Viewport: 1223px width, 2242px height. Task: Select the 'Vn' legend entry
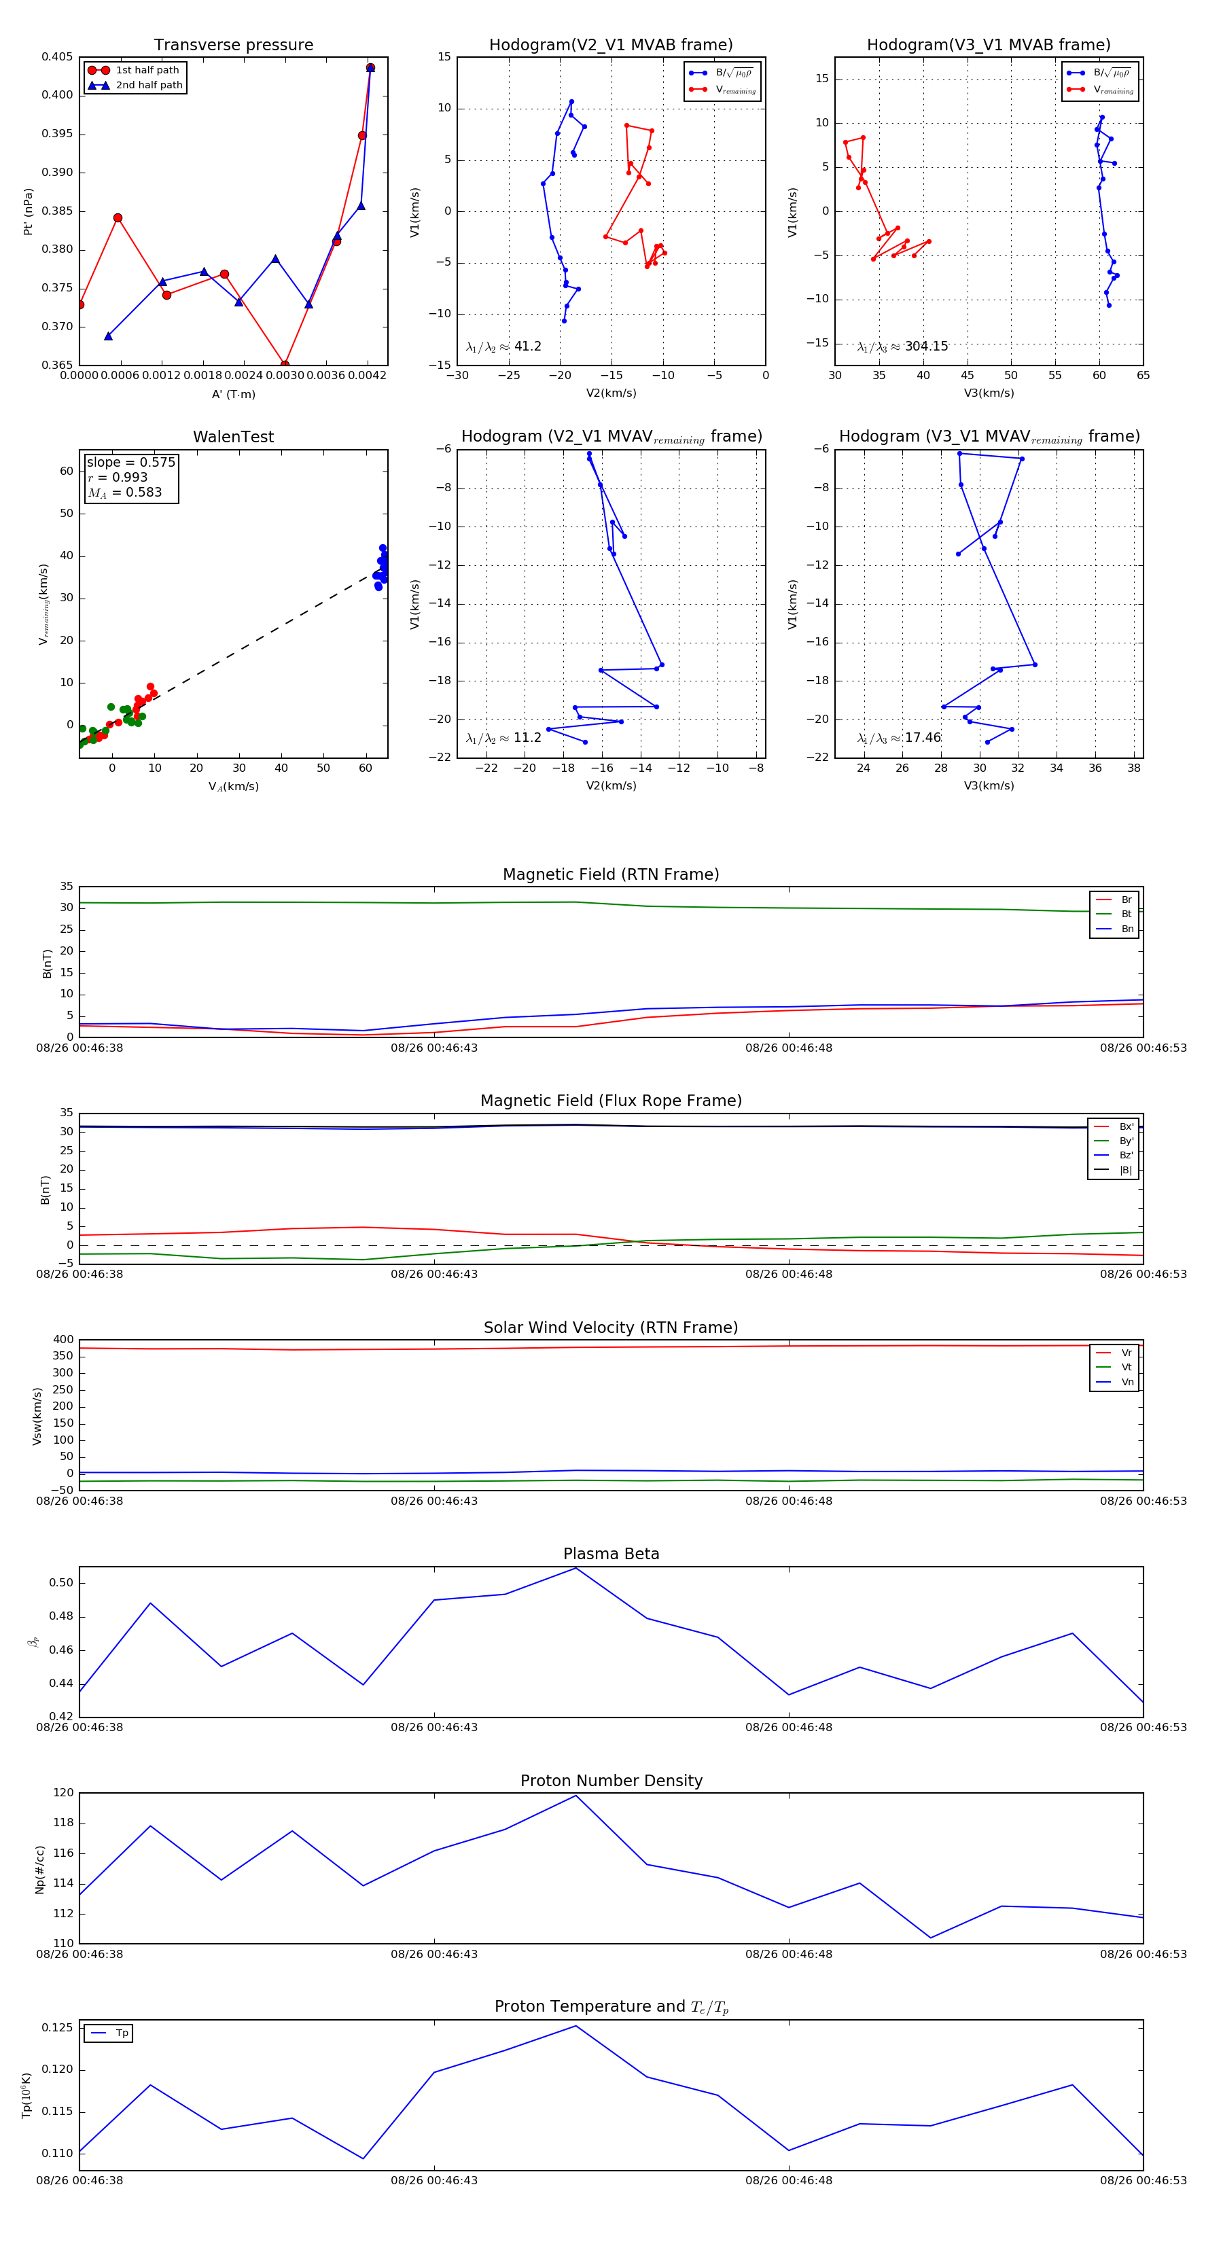1114,1382
